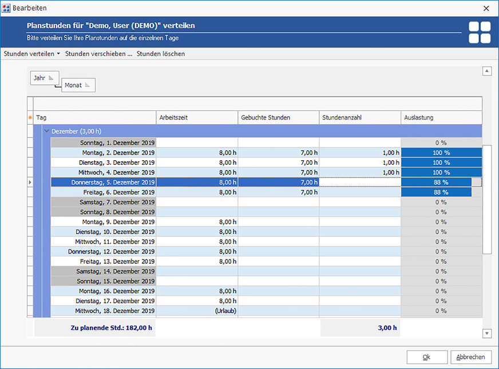499x369 pixels.
Task: Click the four-square logo in the header
Action: tap(479, 32)
